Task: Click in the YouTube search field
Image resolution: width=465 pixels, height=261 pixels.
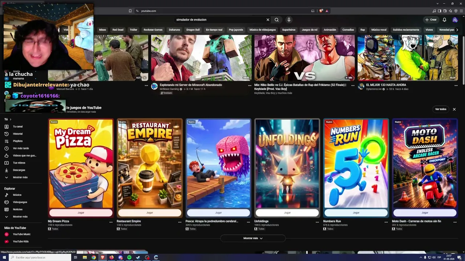Action: pyautogui.click(x=220, y=20)
